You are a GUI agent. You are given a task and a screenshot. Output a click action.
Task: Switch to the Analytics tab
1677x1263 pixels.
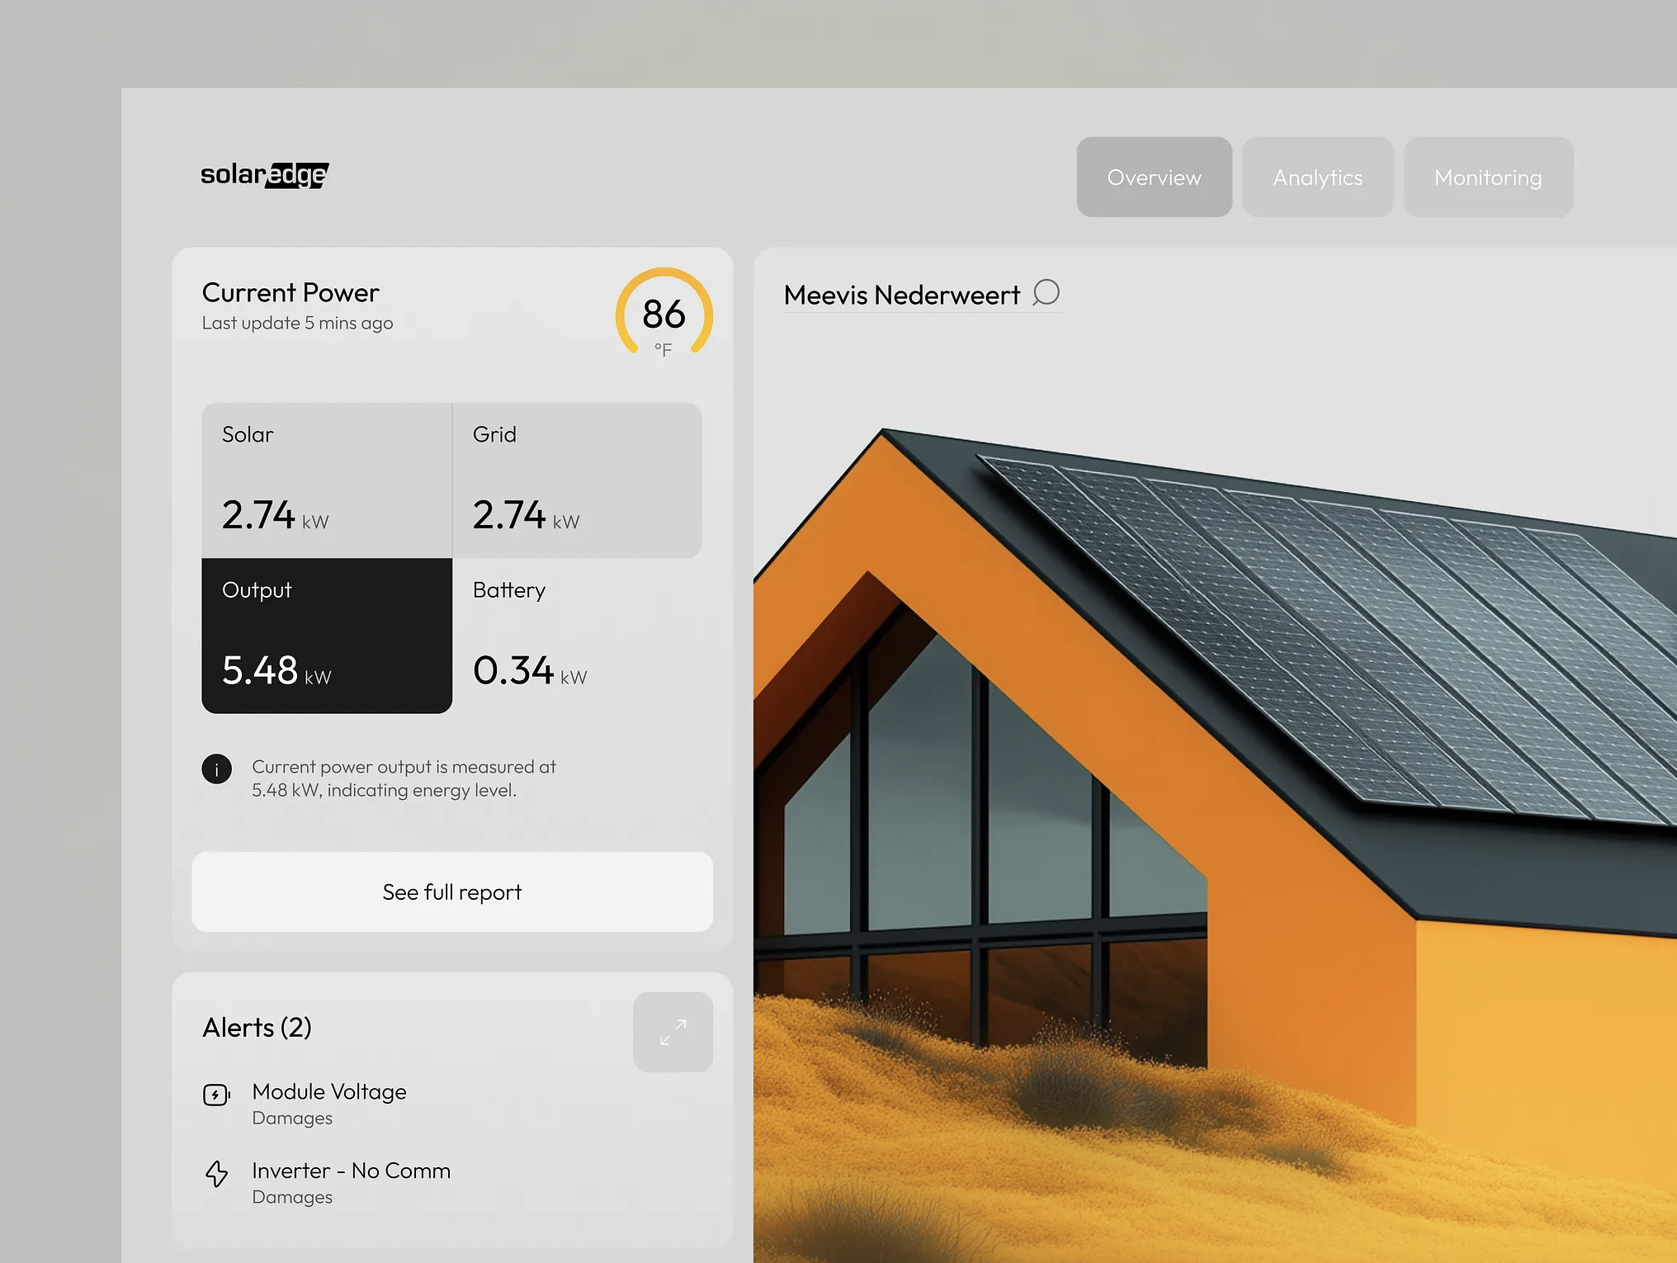coord(1317,177)
